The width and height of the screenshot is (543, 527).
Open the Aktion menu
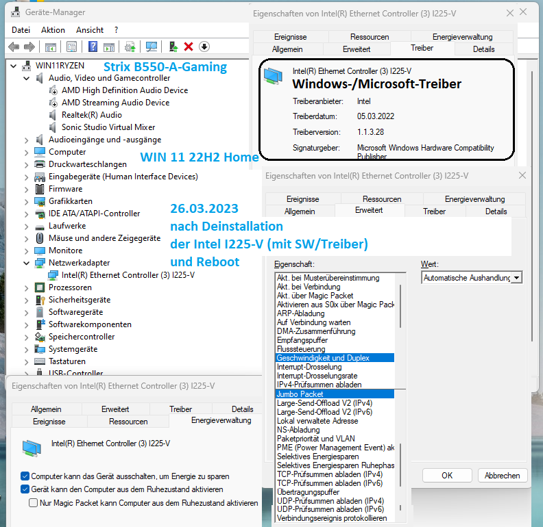pyautogui.click(x=53, y=30)
